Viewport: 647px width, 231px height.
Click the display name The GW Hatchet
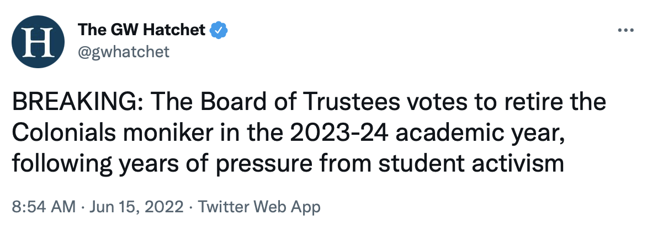(142, 30)
